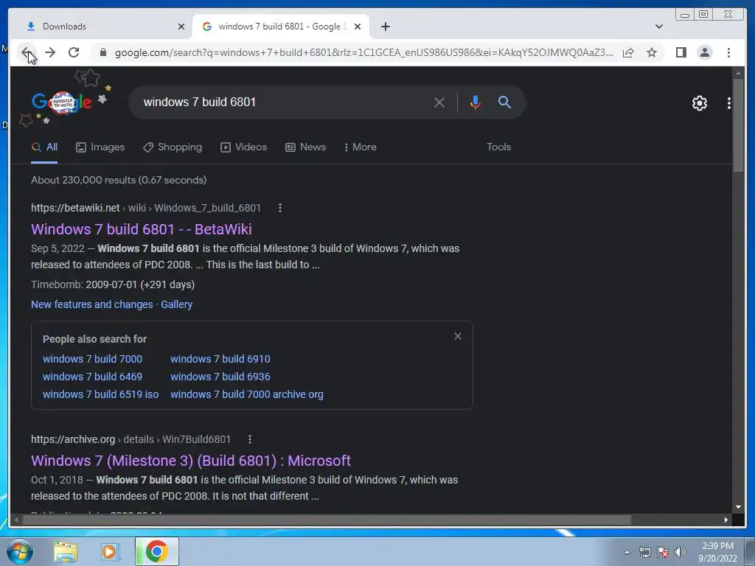Click the scroll up arrow
This screenshot has width=755, height=566.
click(738, 73)
